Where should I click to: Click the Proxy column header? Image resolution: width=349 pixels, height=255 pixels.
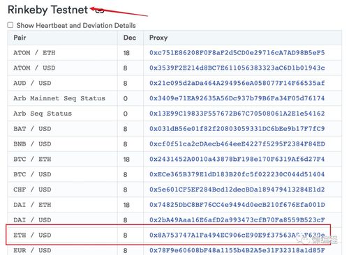pos(158,38)
